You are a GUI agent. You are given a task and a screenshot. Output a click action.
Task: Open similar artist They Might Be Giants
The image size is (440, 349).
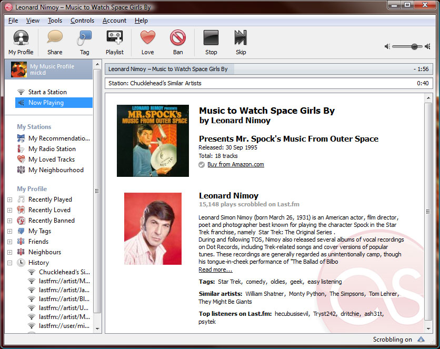(x=225, y=302)
